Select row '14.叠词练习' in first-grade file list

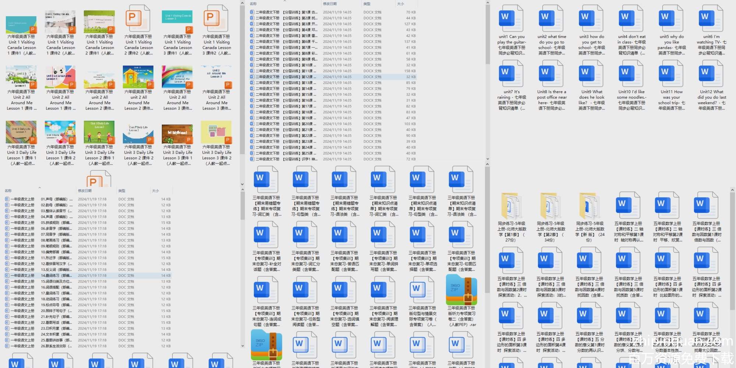(55, 276)
